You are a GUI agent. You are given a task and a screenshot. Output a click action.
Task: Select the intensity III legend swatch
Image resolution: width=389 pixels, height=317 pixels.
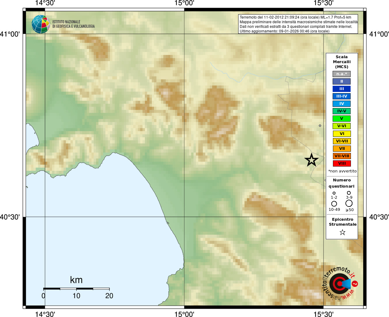pos(342,89)
